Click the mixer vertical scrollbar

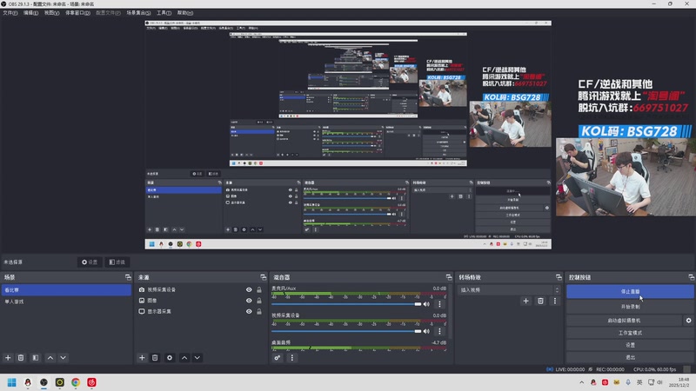[451, 313]
